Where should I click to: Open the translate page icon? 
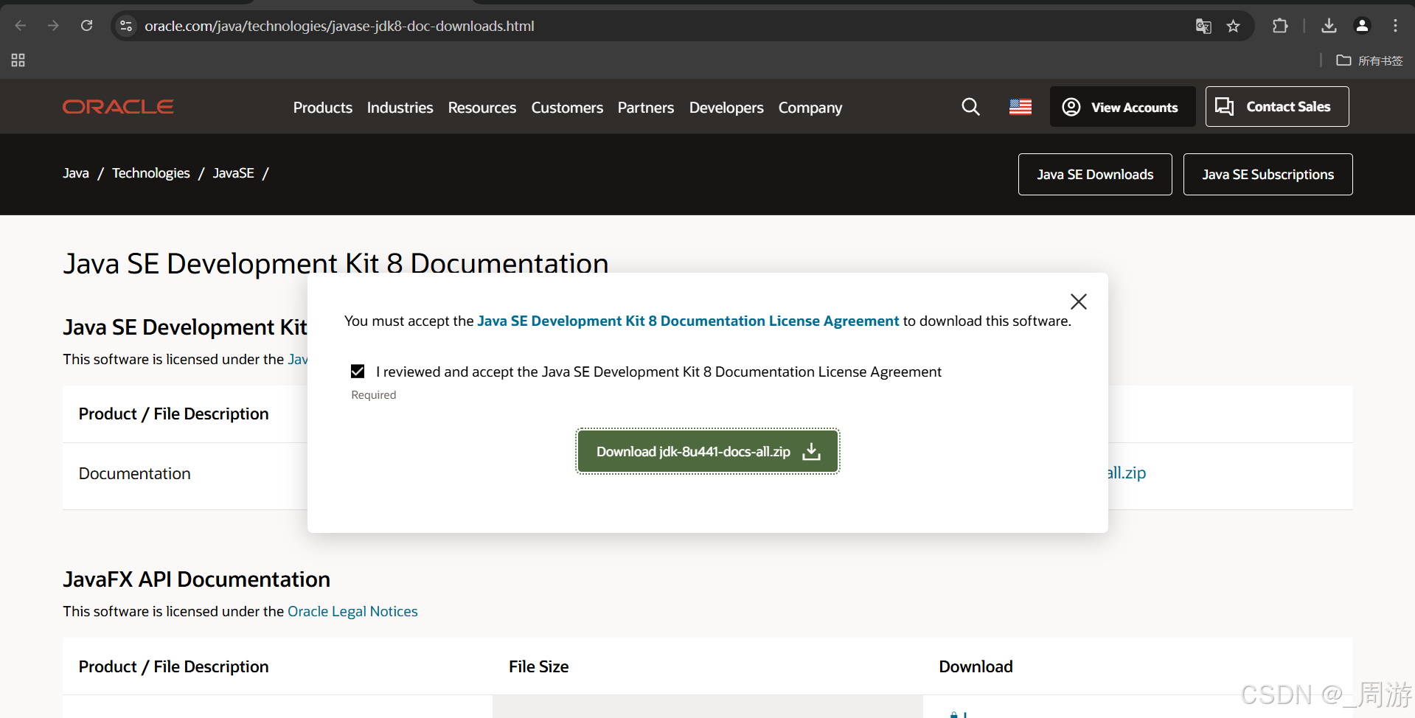[x=1203, y=26]
